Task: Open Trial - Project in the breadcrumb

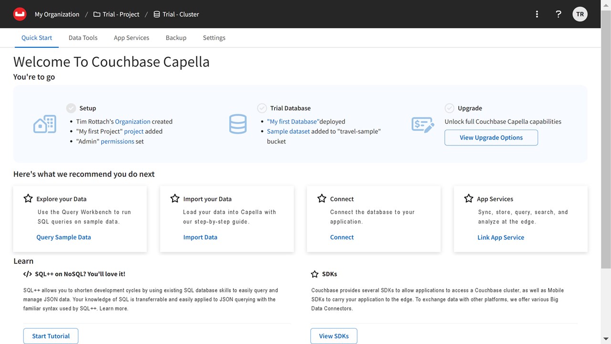Action: tap(116, 14)
